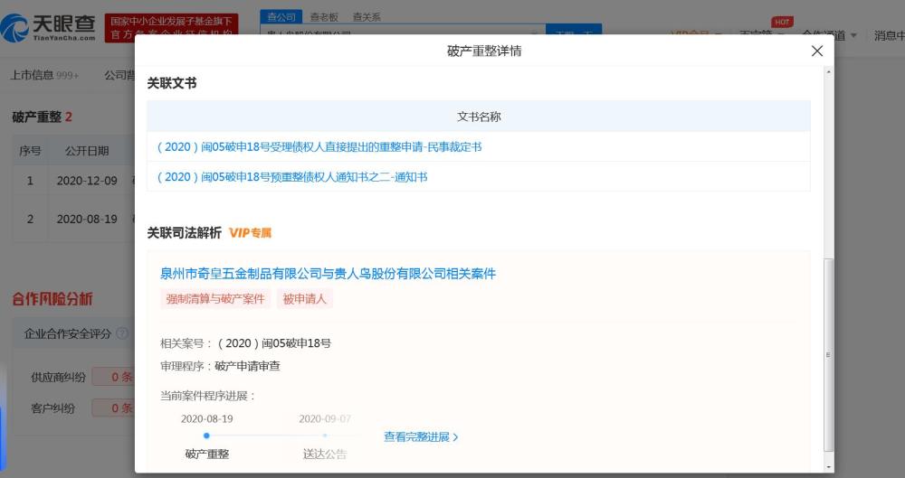Select the 2020-09-07 送达公告 timeline dot
905x478 pixels.
325,436
